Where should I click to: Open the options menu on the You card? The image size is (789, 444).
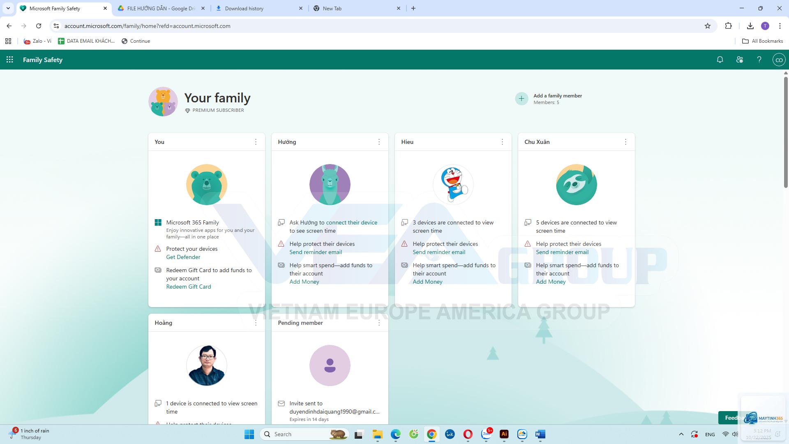coord(256,142)
